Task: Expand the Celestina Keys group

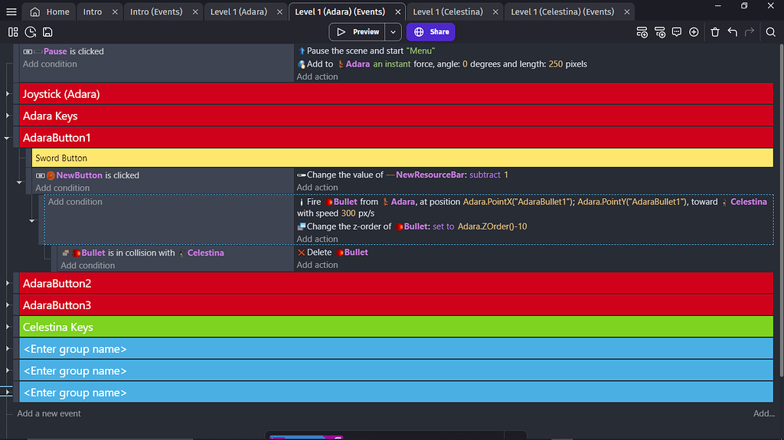Action: point(8,328)
